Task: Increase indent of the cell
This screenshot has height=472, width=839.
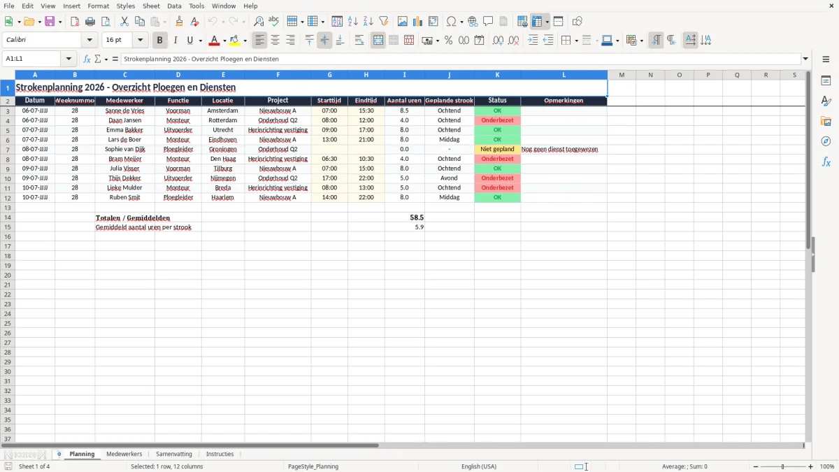Action: (533, 41)
